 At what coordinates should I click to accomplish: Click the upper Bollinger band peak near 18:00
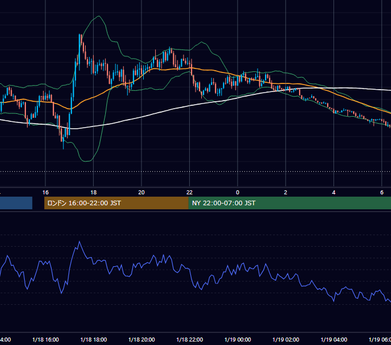click(x=99, y=16)
